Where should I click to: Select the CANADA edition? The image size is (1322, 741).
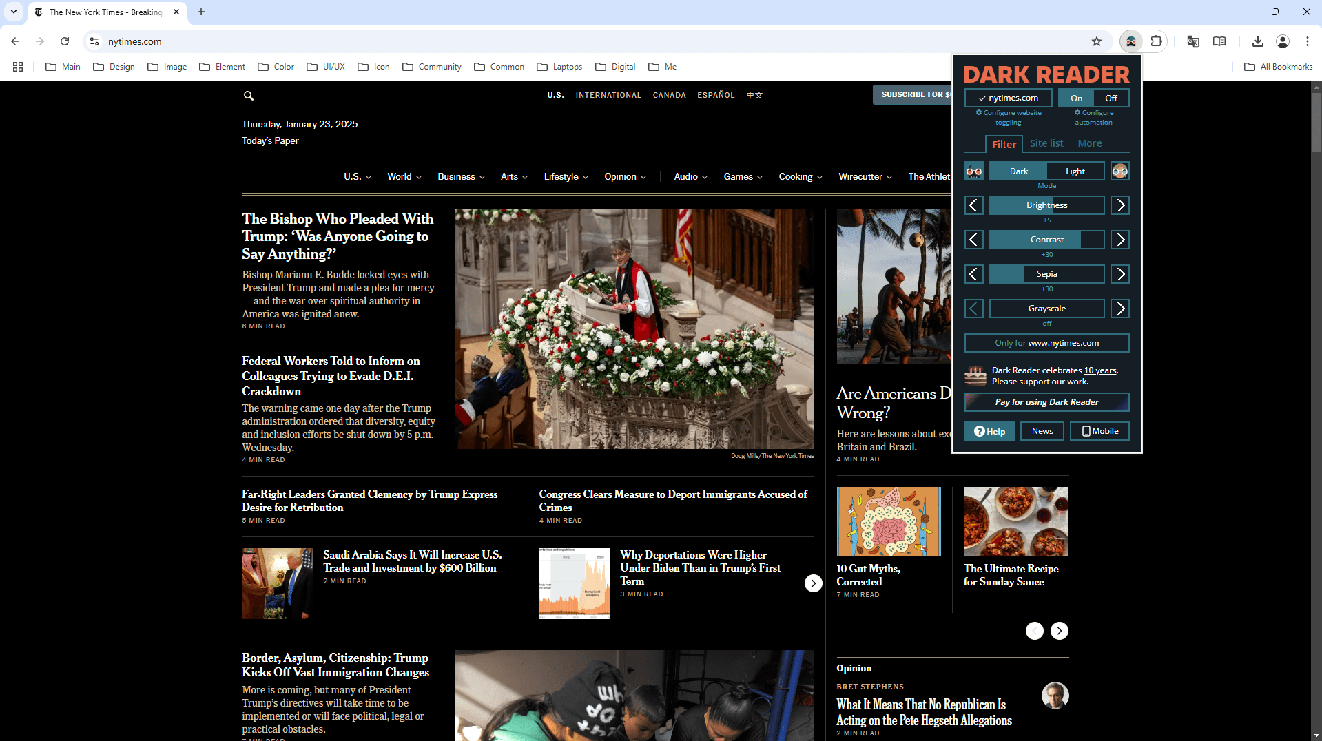670,96
